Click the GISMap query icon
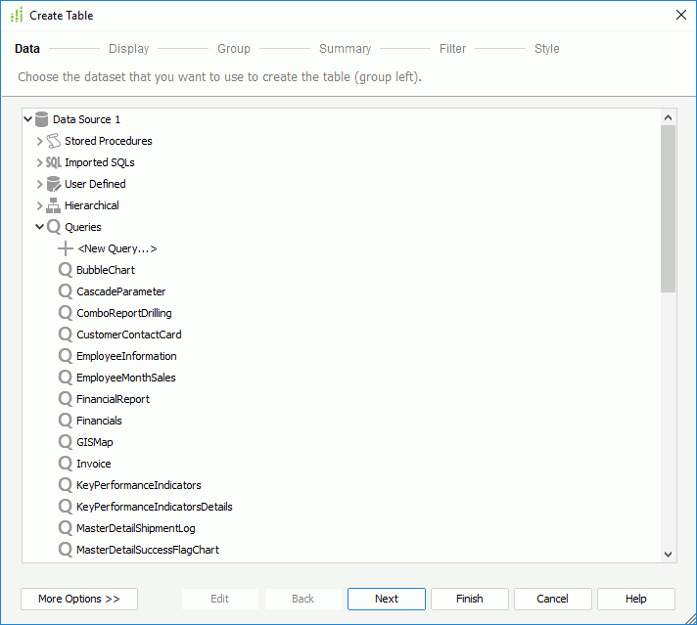This screenshot has width=697, height=625. click(66, 442)
